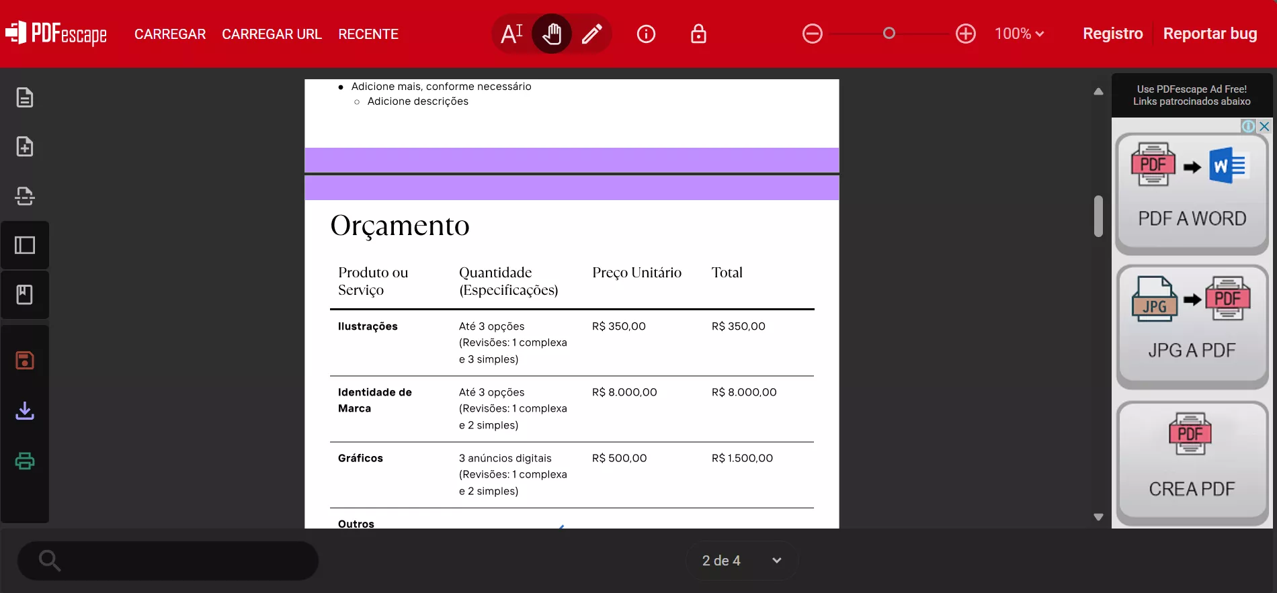Click the 'Produto ou Serviço' column header
The height and width of the screenshot is (593, 1277).
point(373,281)
